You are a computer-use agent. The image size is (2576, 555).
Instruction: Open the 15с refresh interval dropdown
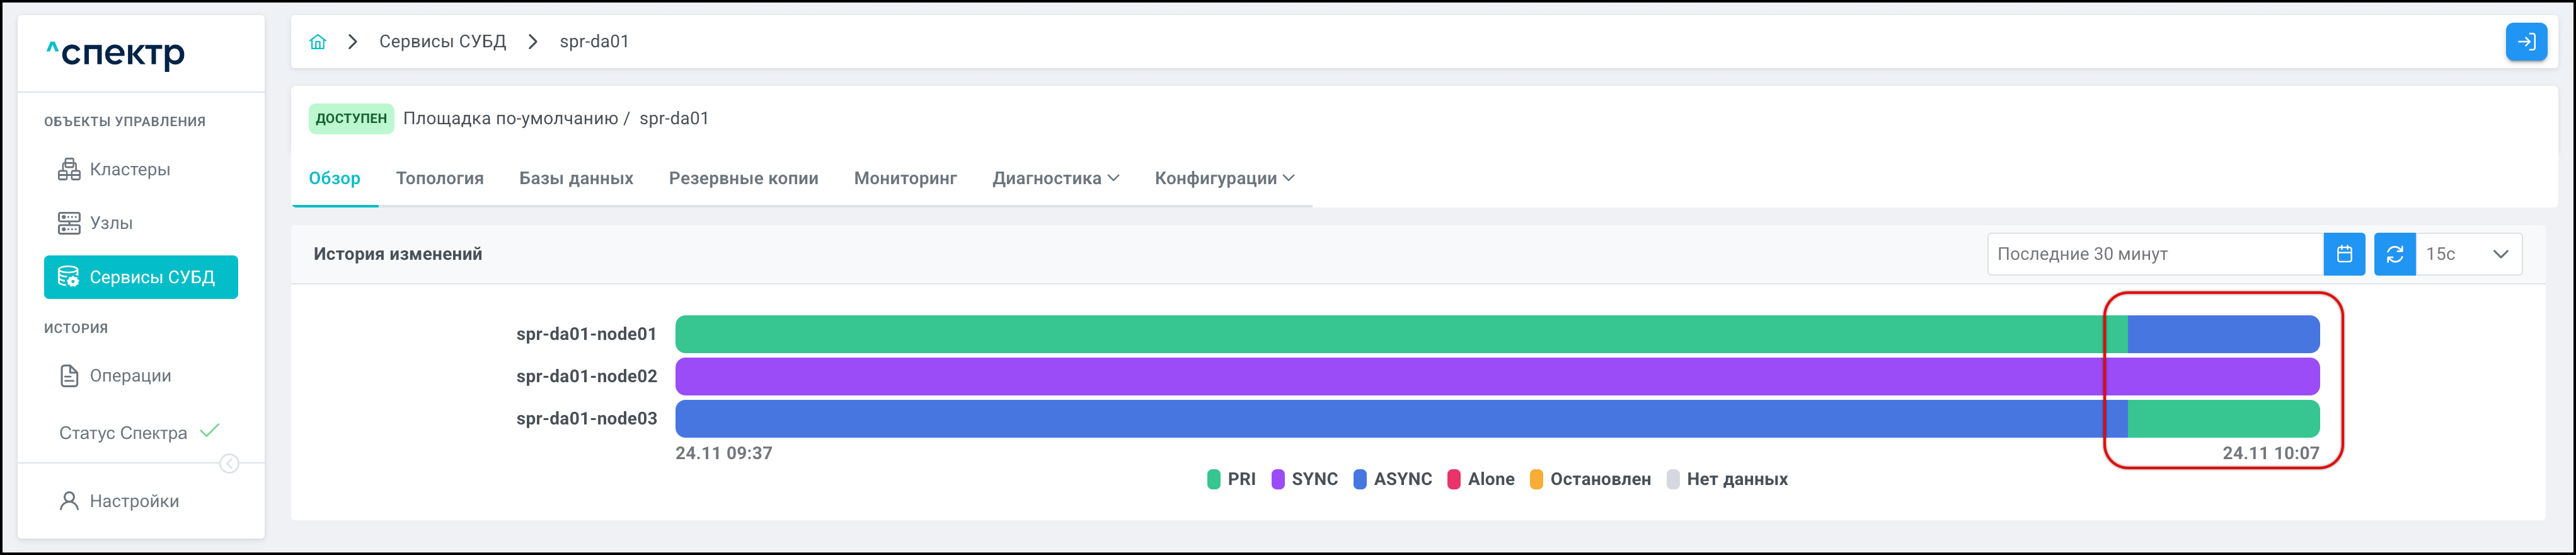click(x=2467, y=254)
